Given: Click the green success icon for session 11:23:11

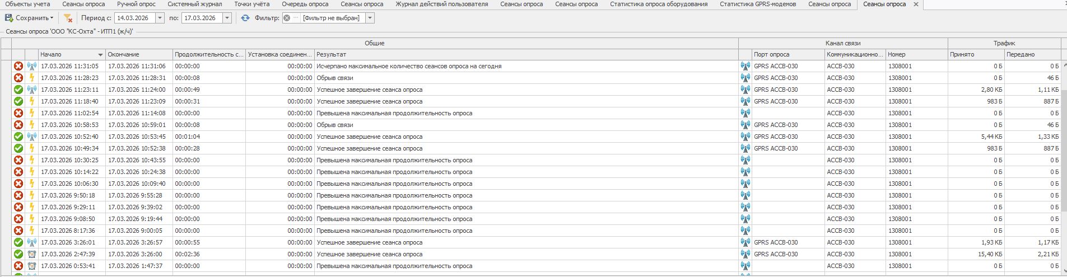Looking at the screenshot, I should 18,90.
